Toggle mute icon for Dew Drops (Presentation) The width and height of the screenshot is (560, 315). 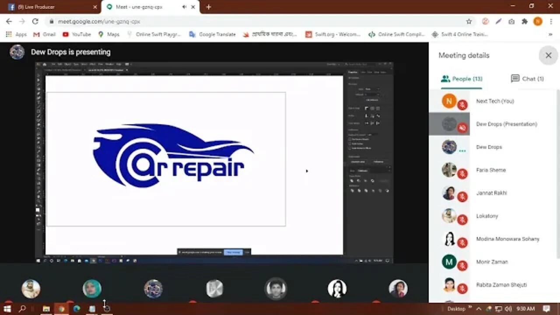[x=462, y=128]
